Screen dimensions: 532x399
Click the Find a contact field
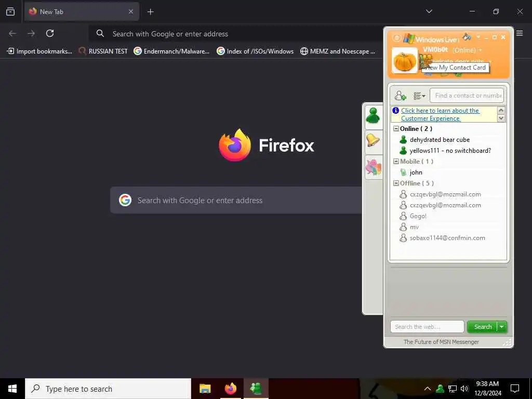(x=467, y=96)
